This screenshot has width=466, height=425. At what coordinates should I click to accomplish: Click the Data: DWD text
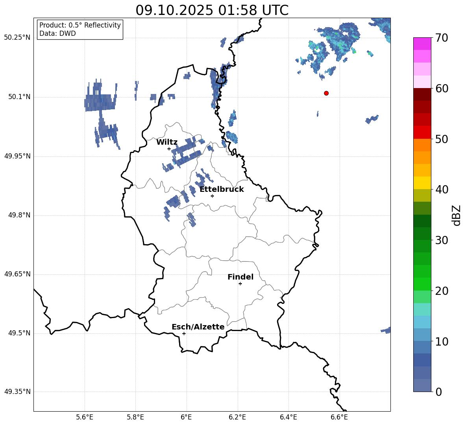click(57, 33)
